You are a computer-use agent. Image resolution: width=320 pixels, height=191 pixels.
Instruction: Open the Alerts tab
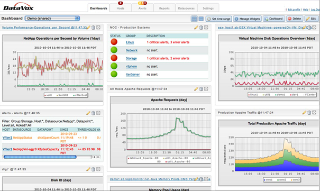[142, 8]
